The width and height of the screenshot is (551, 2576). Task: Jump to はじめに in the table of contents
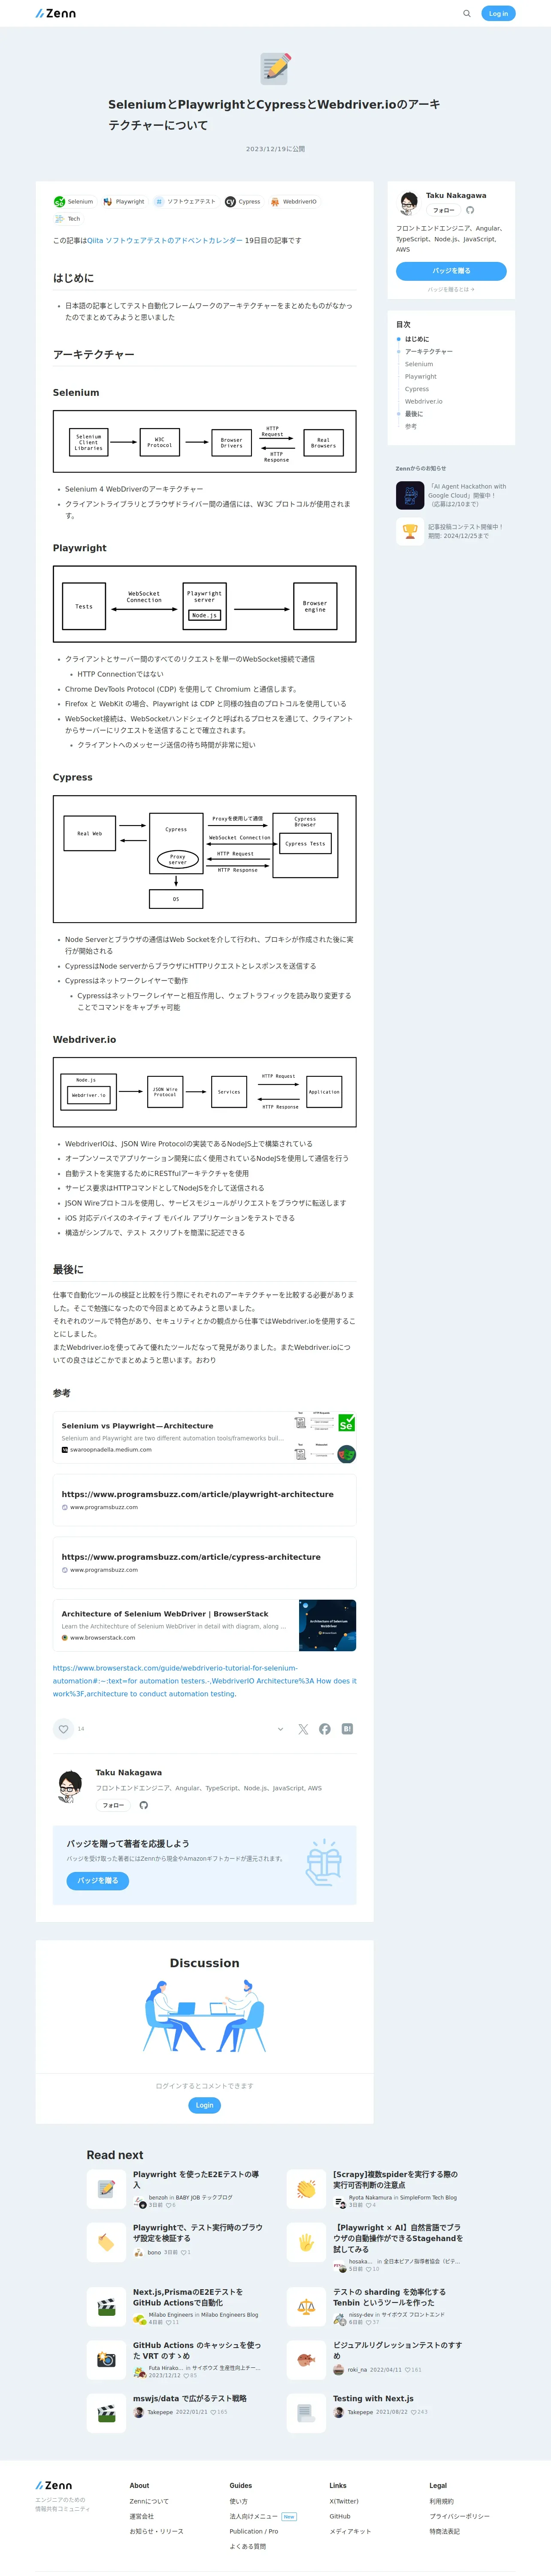[417, 339]
